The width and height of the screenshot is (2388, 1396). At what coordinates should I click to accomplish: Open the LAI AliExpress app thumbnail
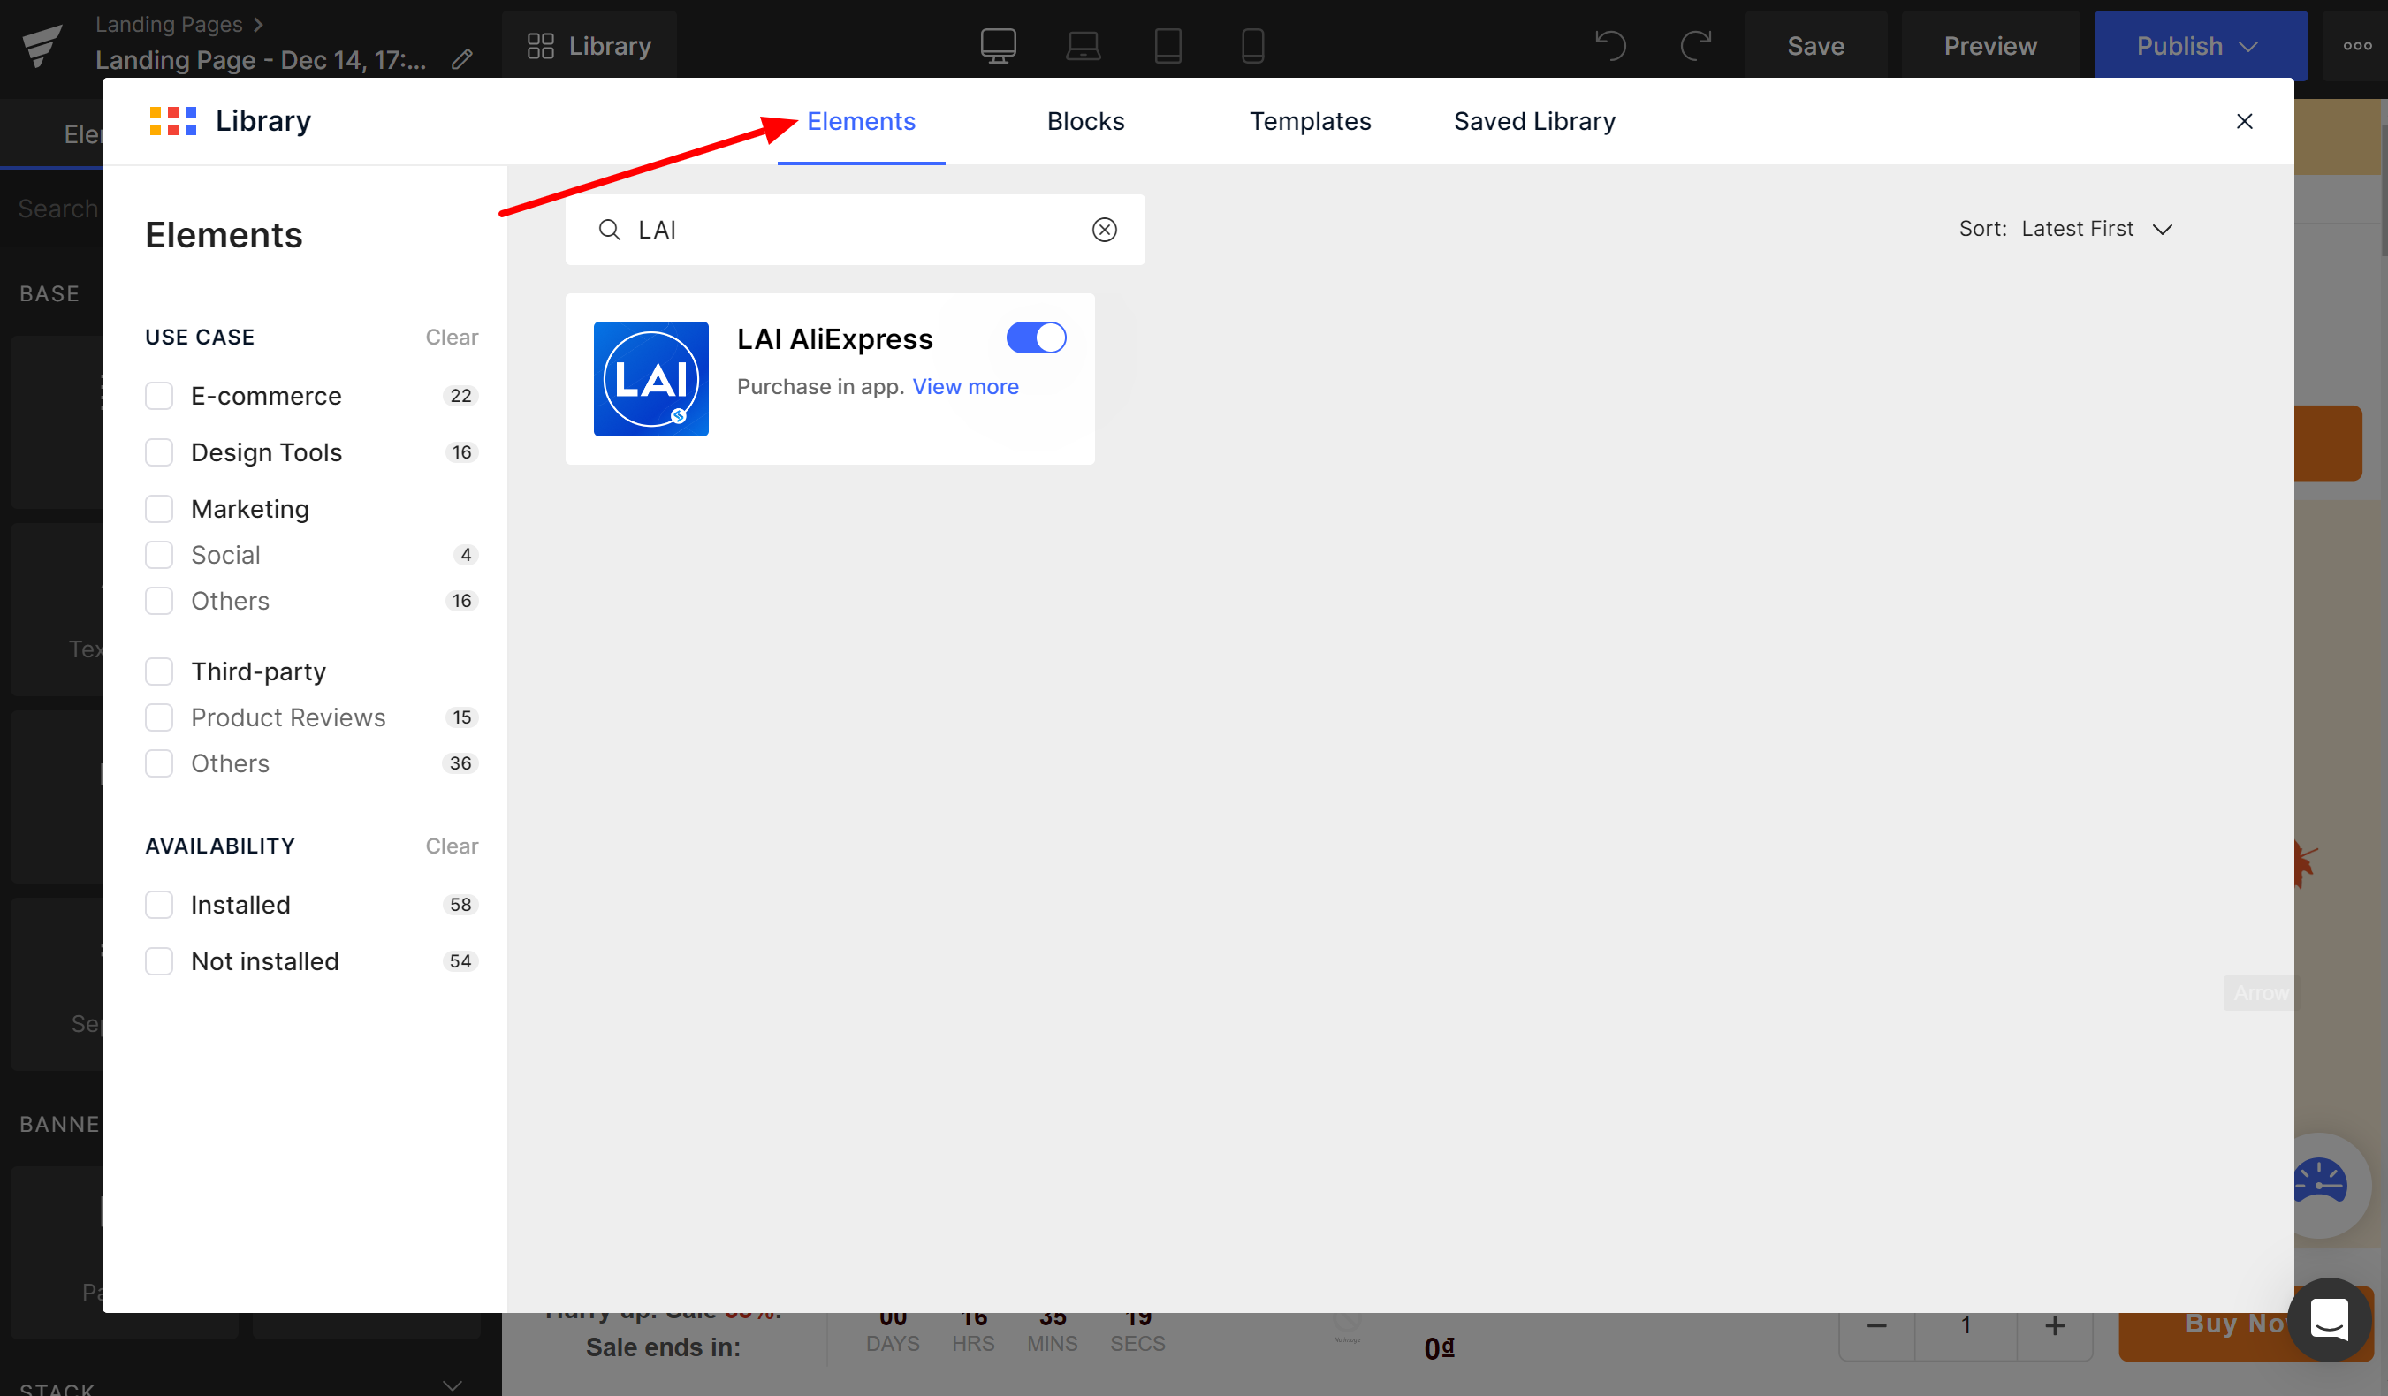pos(651,379)
